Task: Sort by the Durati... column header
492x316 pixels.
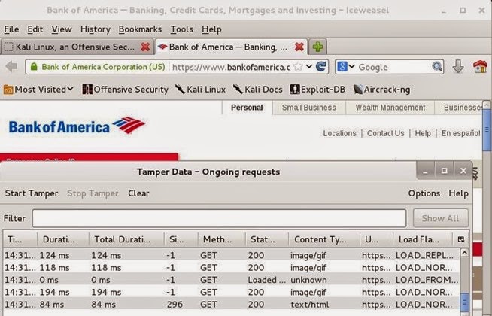Action: pos(63,239)
